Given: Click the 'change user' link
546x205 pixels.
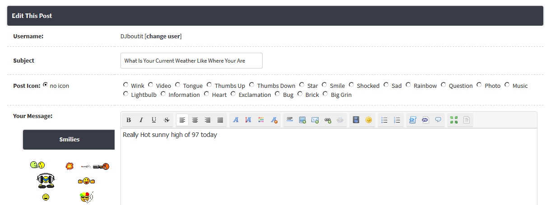Looking at the screenshot, I should point(163,36).
